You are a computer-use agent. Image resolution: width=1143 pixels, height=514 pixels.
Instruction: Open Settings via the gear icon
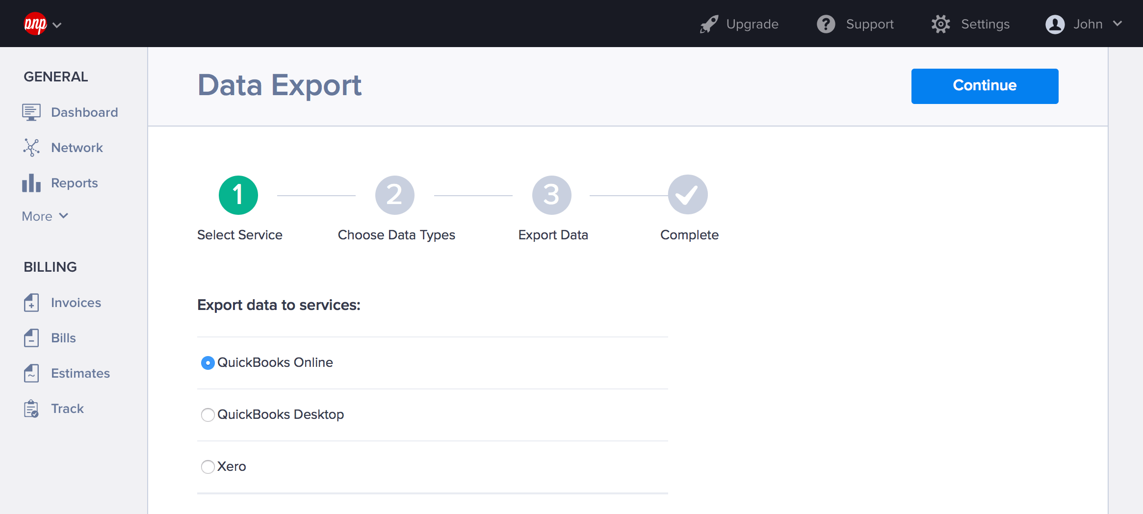tap(940, 24)
